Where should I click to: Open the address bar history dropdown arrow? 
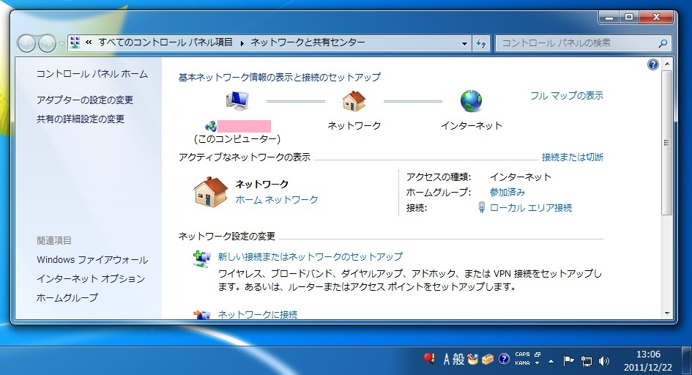(x=465, y=43)
